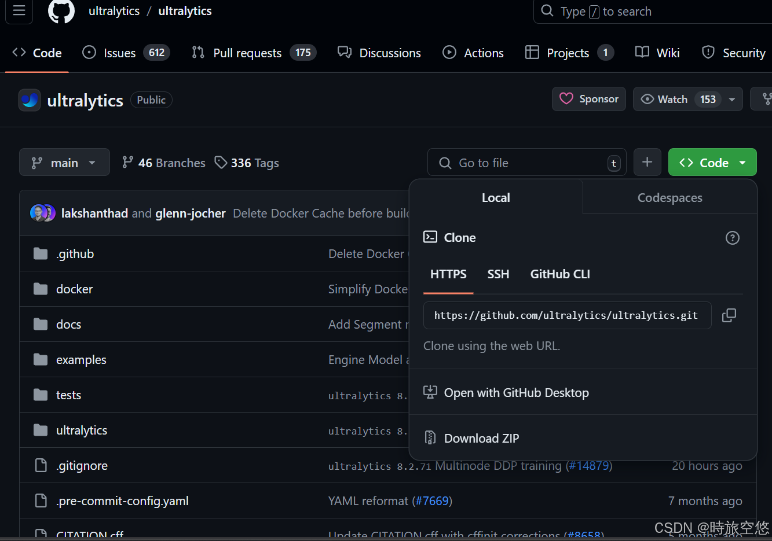This screenshot has height=541, width=772.
Task: Click the GitHub Desktop download icon
Action: pos(430,392)
